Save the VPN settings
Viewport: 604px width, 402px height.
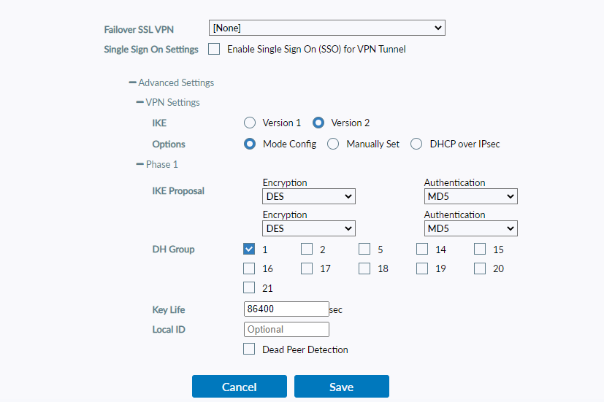[x=341, y=387]
